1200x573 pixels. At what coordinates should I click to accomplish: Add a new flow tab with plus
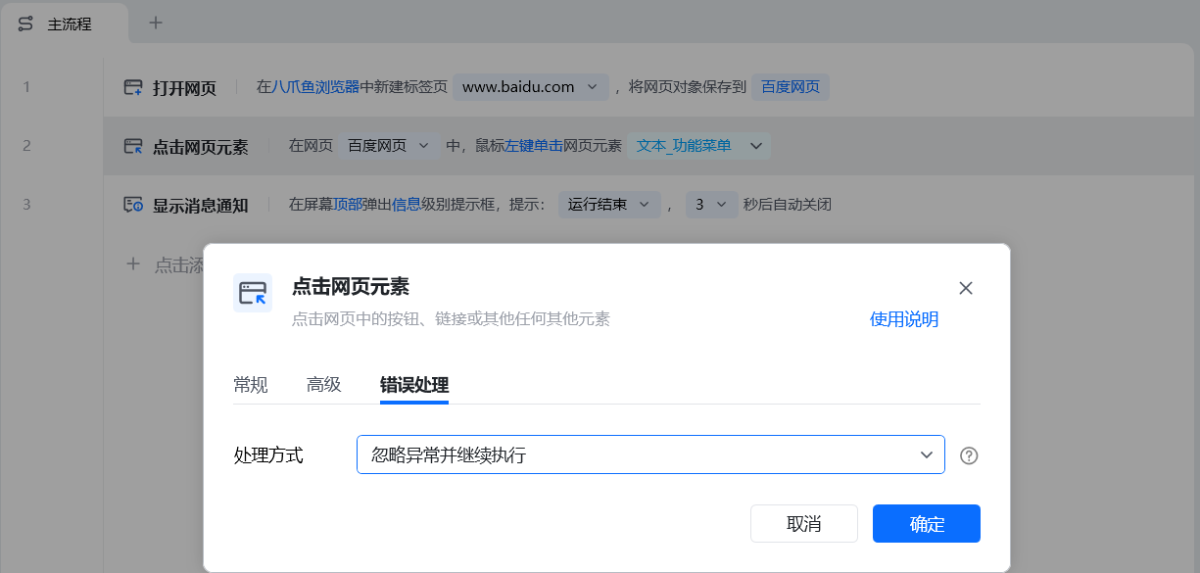155,23
